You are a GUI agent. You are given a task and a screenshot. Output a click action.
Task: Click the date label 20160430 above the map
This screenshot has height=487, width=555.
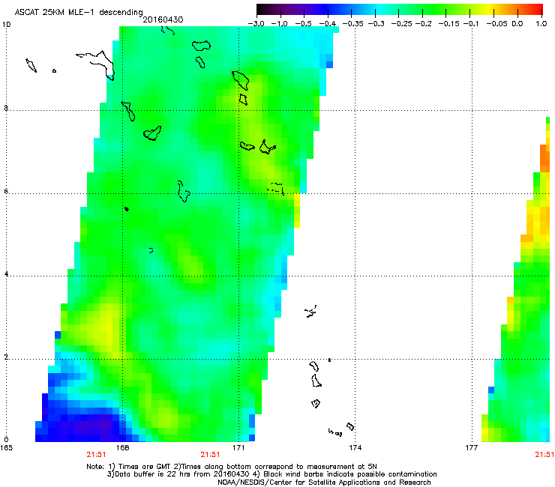tap(163, 19)
